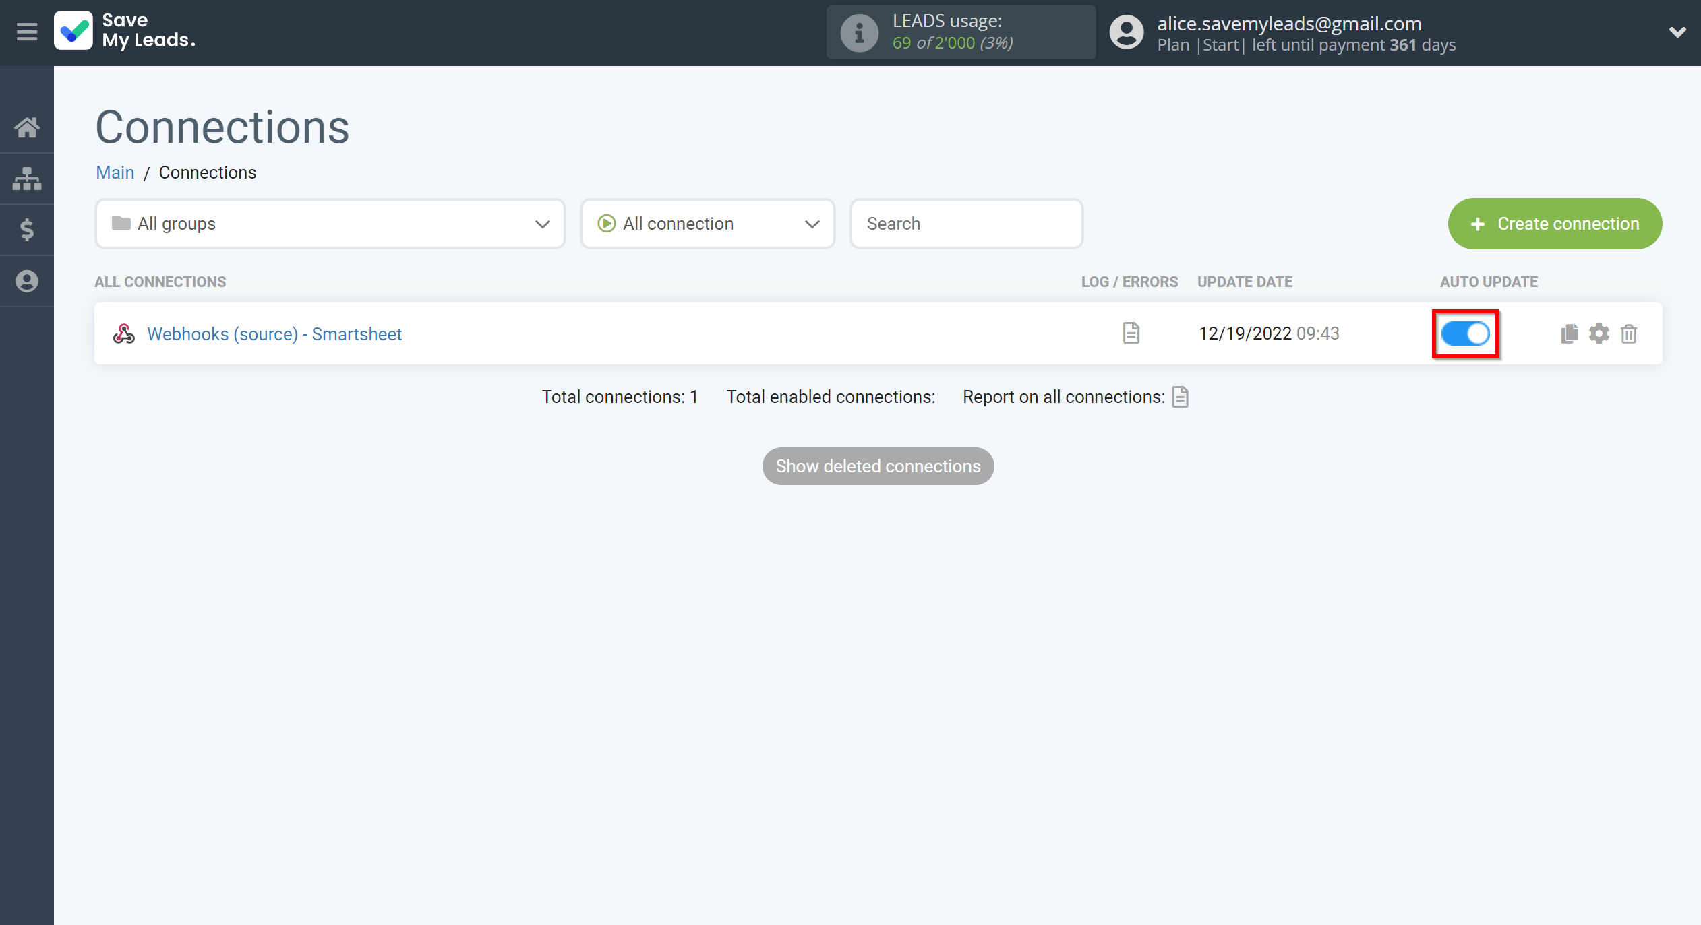This screenshot has width=1701, height=925.
Task: Delete the Webhooks-Smartsheet connection
Action: [1630, 333]
